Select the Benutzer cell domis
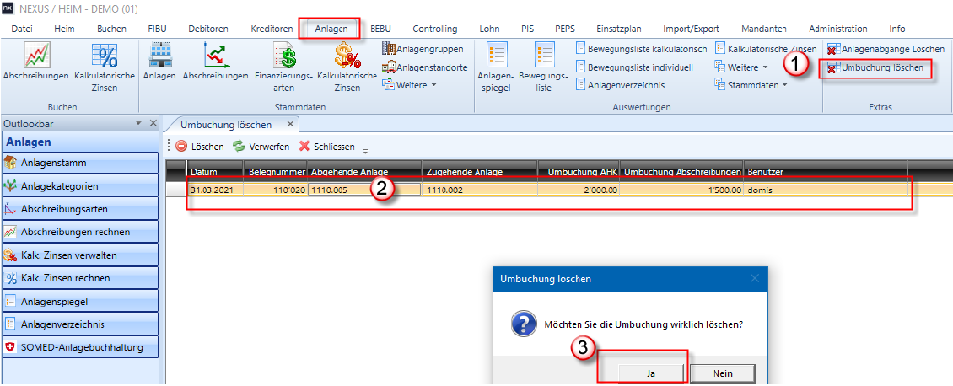This screenshot has height=386, width=953. [x=826, y=190]
